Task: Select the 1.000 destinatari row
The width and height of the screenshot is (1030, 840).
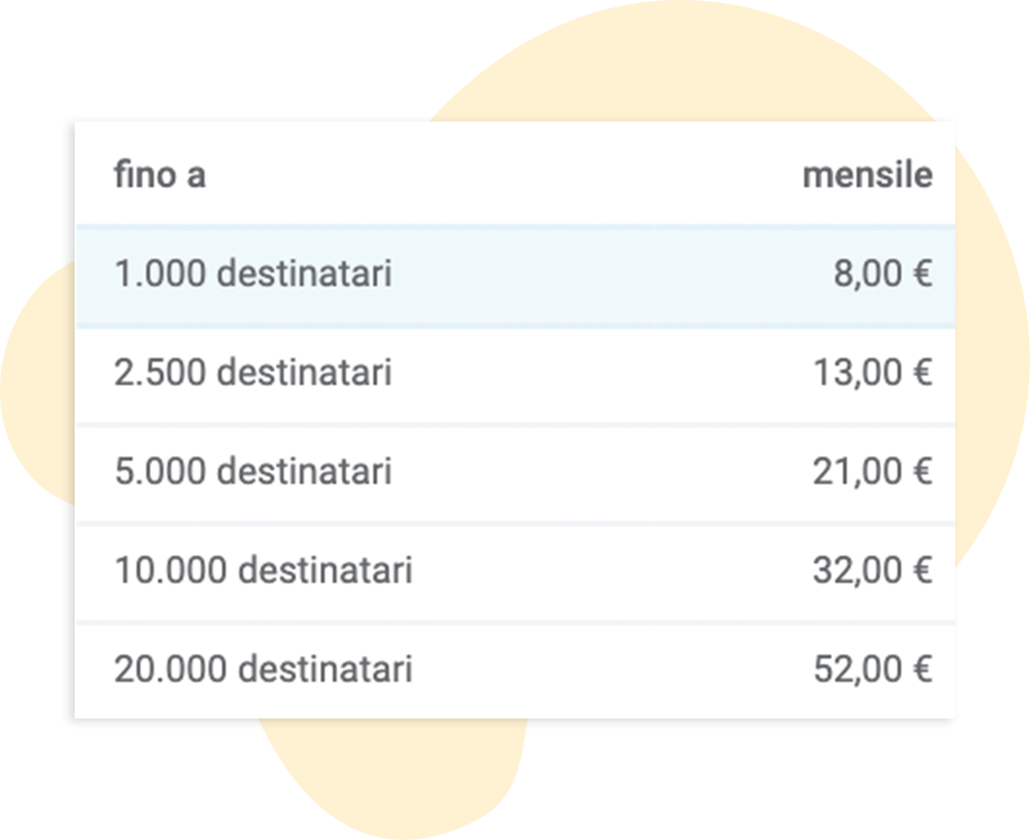Action: click(516, 275)
